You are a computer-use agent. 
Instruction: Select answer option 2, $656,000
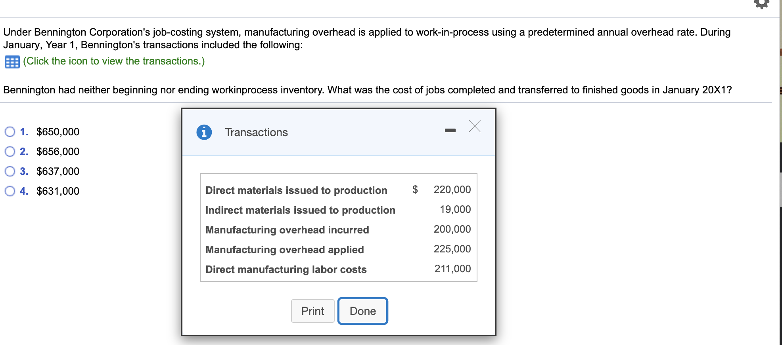point(10,152)
